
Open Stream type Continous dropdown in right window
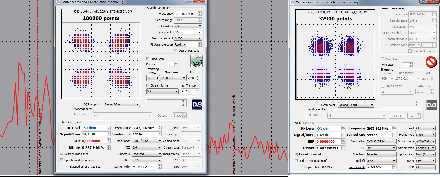(425, 148)
